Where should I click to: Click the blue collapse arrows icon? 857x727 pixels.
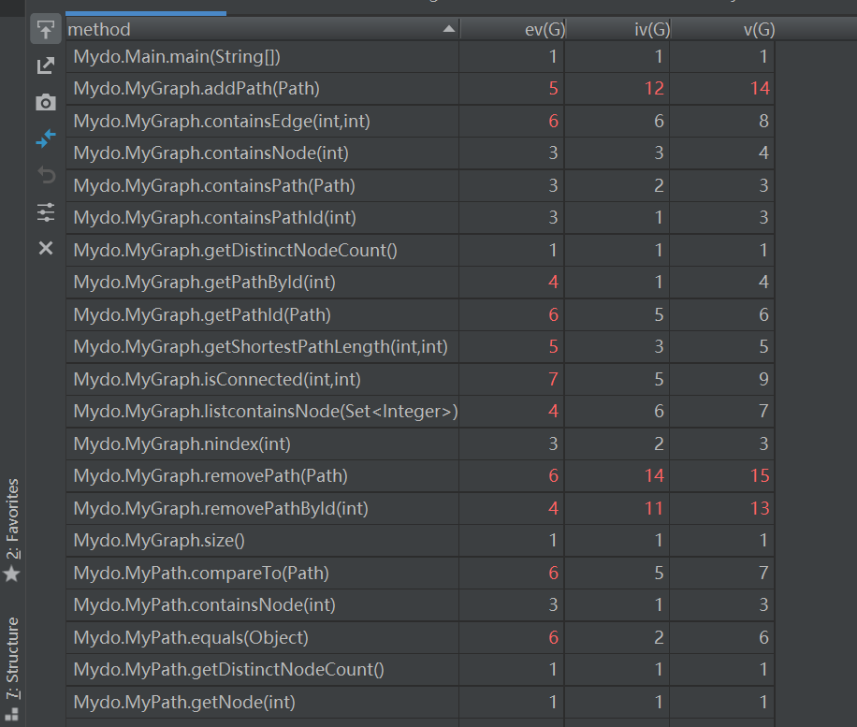point(45,138)
